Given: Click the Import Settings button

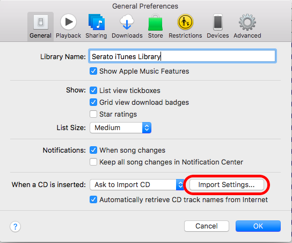Looking at the screenshot, I should coord(227,184).
